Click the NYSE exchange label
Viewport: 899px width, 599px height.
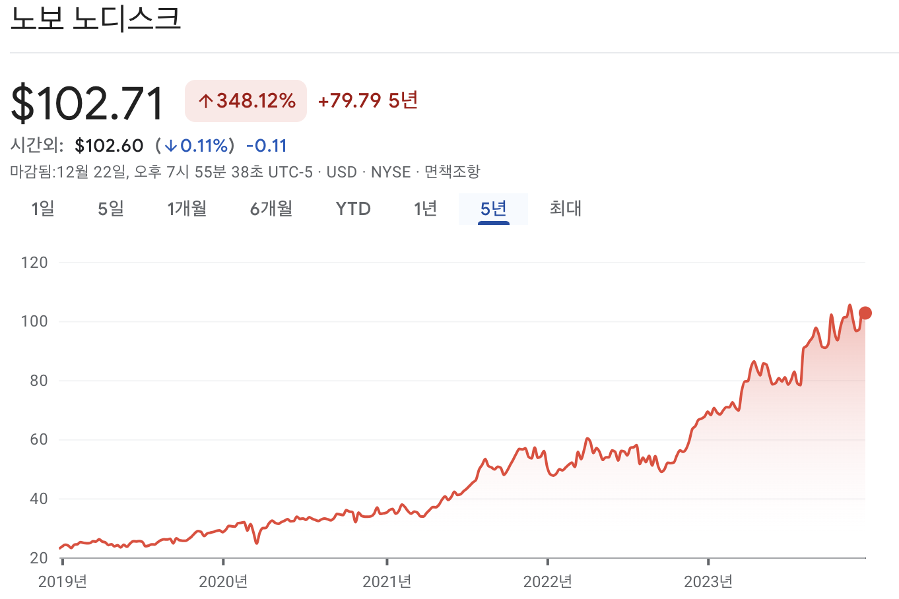point(391,172)
